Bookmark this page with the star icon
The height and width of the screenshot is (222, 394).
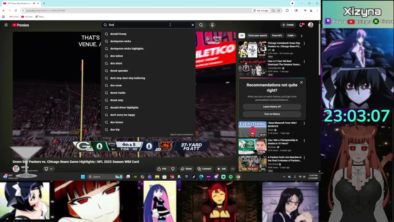279,10
